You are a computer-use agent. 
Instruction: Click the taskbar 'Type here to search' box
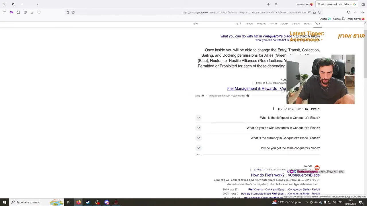pyautogui.click(x=36, y=202)
